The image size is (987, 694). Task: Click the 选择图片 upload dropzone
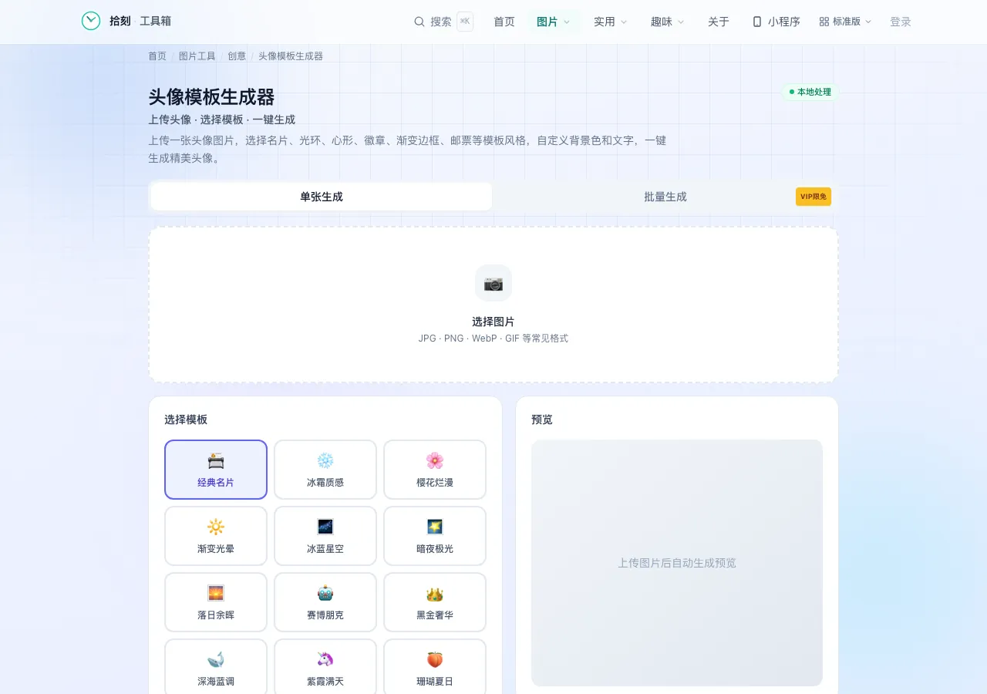(493, 305)
